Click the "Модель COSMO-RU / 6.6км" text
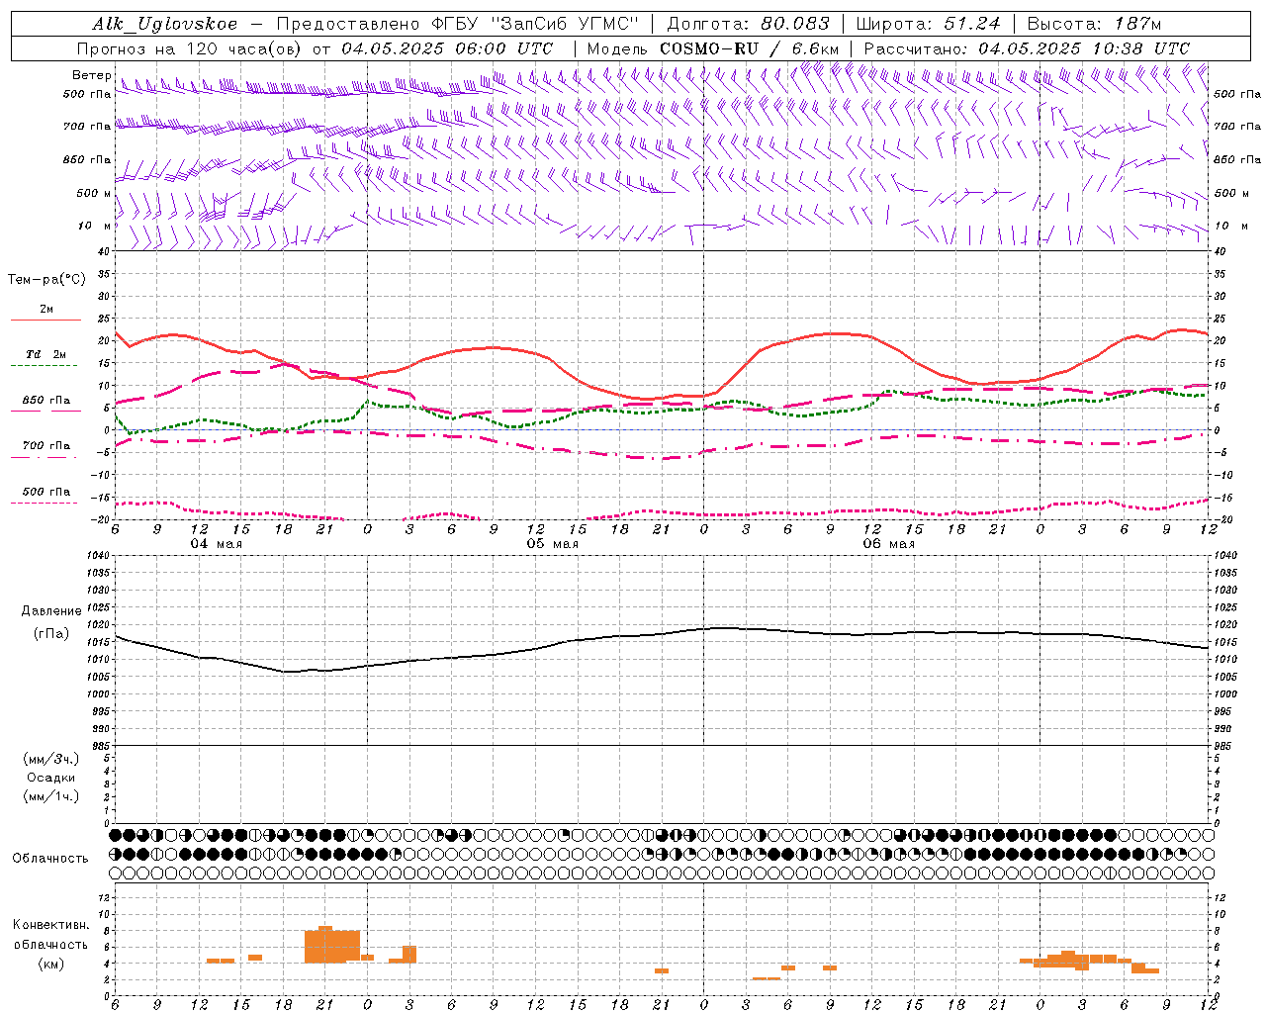This screenshot has height=1013, width=1266. (713, 48)
